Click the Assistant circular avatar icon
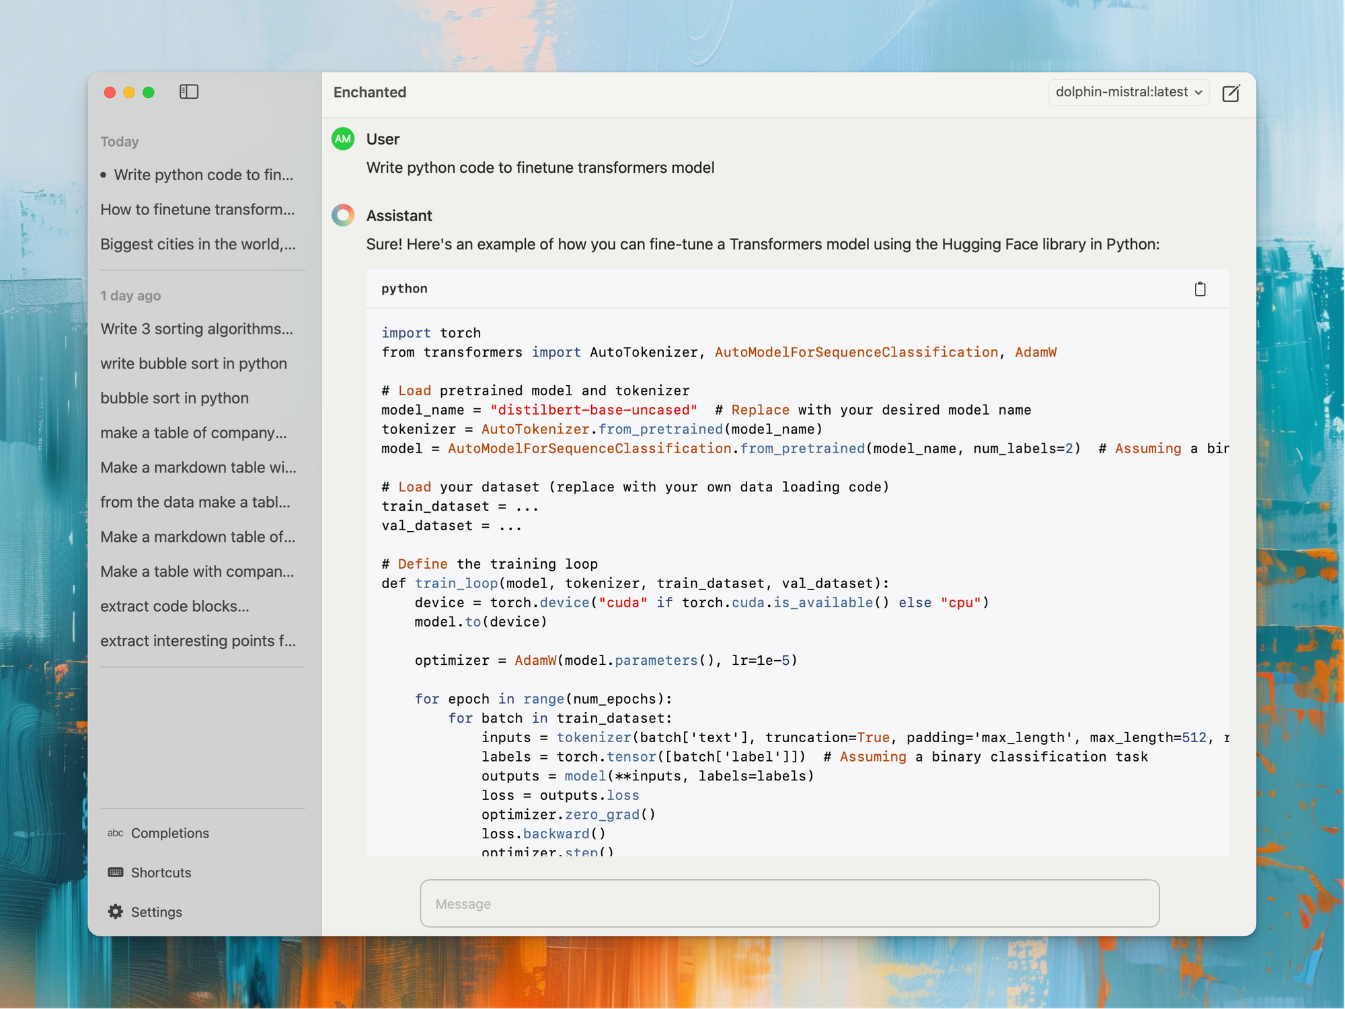The height and width of the screenshot is (1009, 1345). coord(343,215)
